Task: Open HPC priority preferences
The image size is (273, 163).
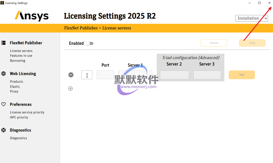Action: coord(19,117)
